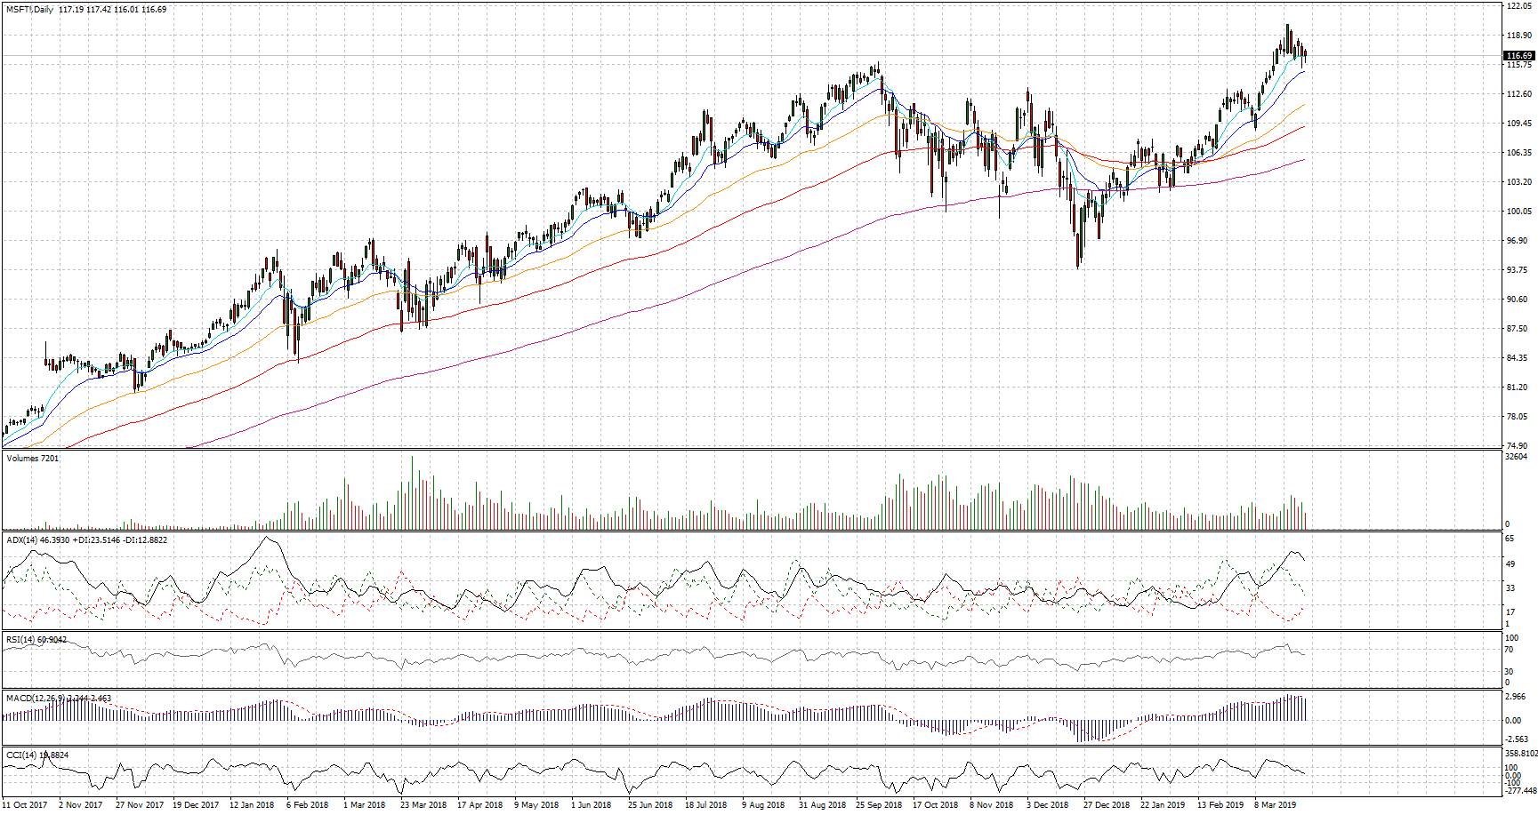Click the '32604' volume scale value
Screen dimensions: 1538x815
coord(1517,457)
